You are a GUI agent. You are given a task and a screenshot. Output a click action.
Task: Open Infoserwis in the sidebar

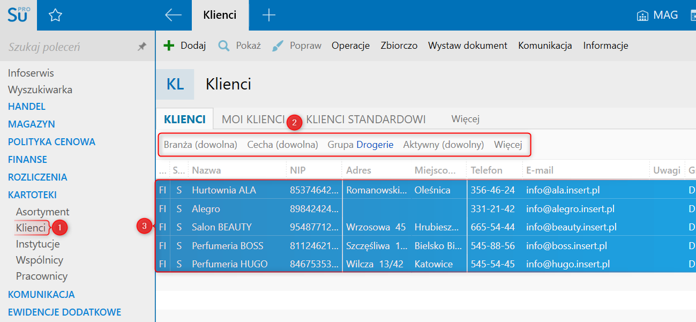(31, 73)
